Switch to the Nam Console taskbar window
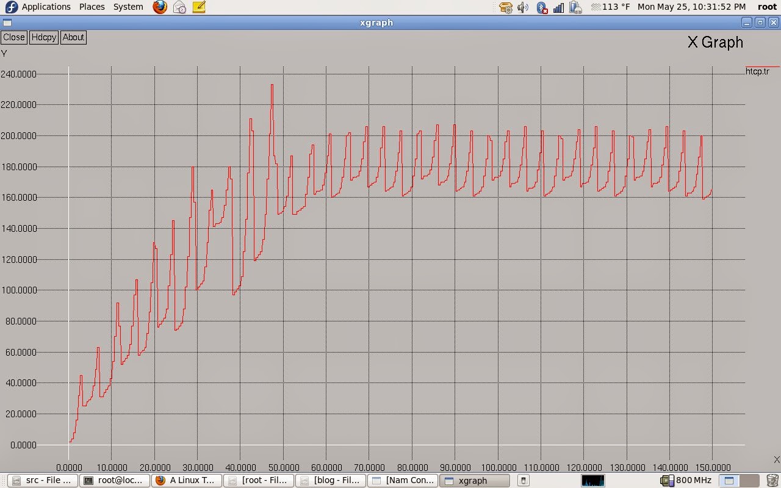Viewport: 781px width, 488px height. pyautogui.click(x=403, y=480)
